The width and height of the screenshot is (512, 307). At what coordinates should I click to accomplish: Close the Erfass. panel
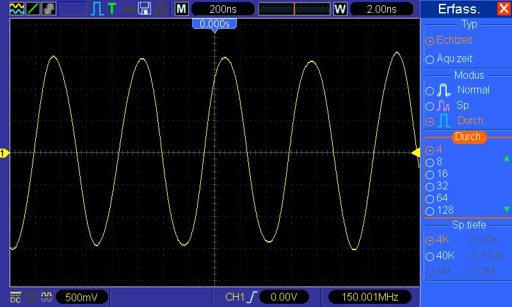click(502, 9)
